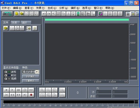Click the Stop transport button
Screen dimensions: 140x108
(x=6, y=90)
